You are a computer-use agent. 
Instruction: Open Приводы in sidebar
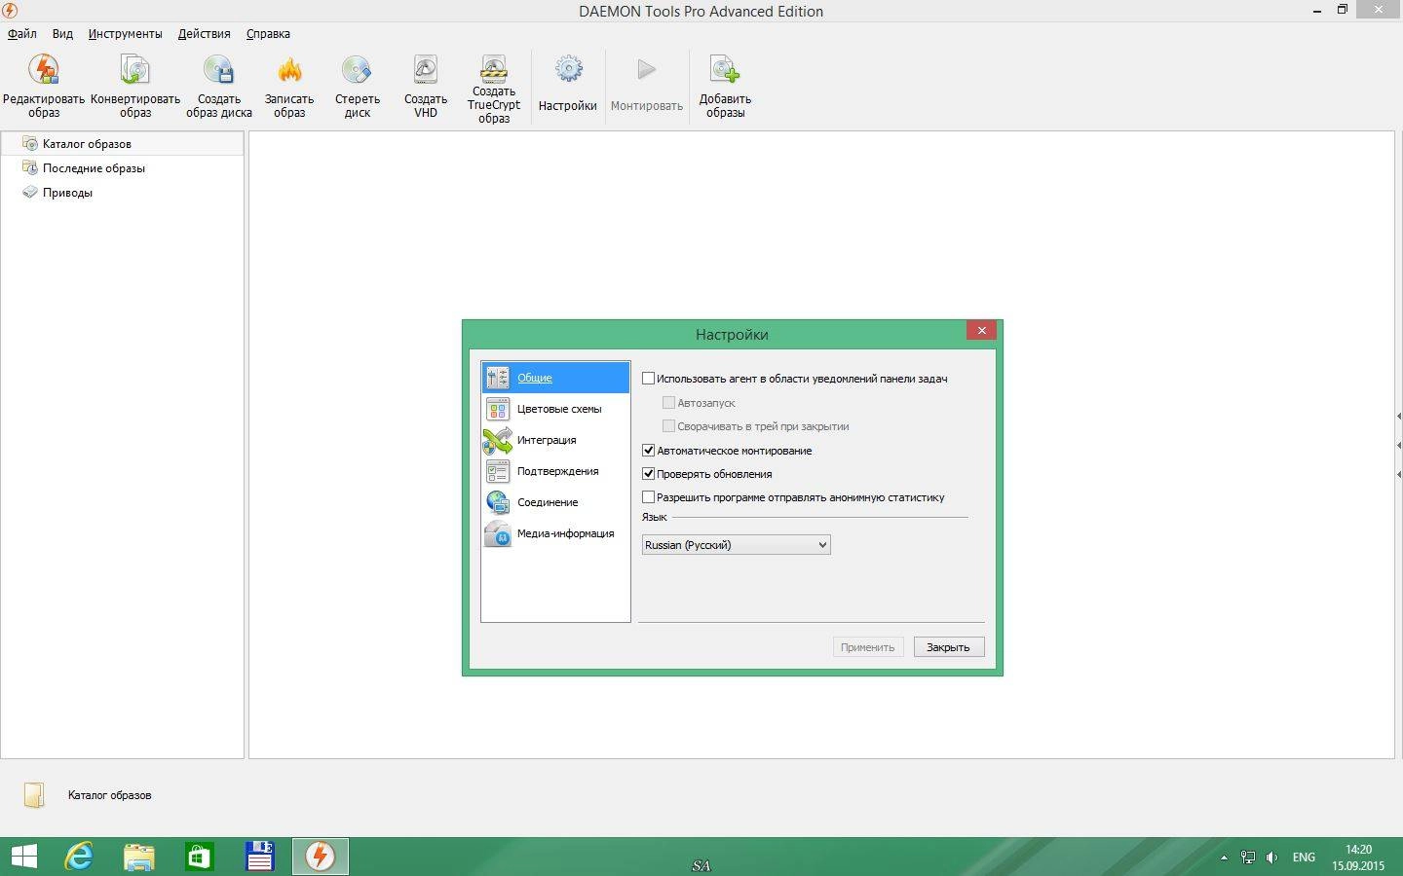point(122,192)
